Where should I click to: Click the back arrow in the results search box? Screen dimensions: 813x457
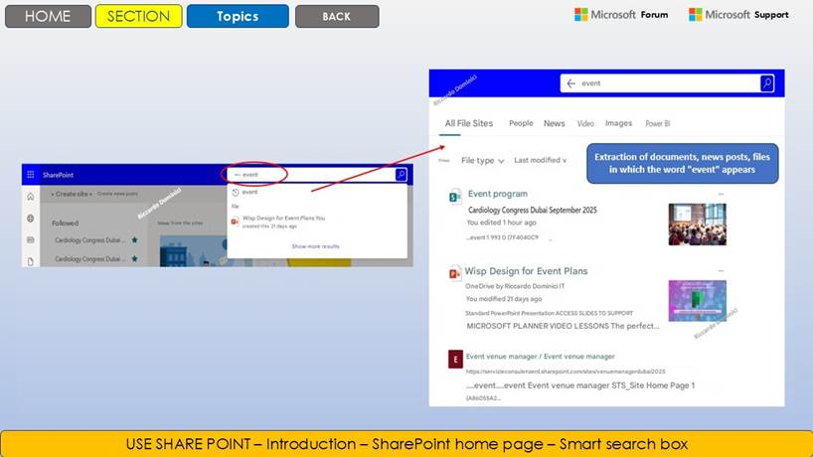(x=570, y=82)
